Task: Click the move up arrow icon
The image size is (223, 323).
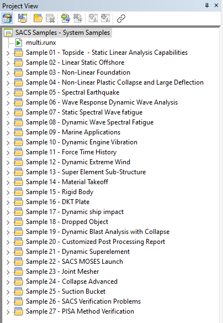Action: coord(93,18)
